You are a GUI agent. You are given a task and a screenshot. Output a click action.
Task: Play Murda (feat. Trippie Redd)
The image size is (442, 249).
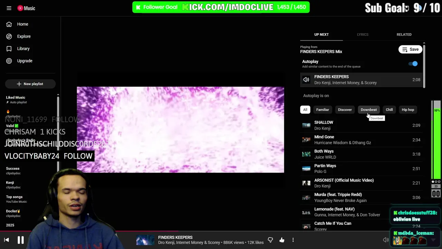pos(362,197)
